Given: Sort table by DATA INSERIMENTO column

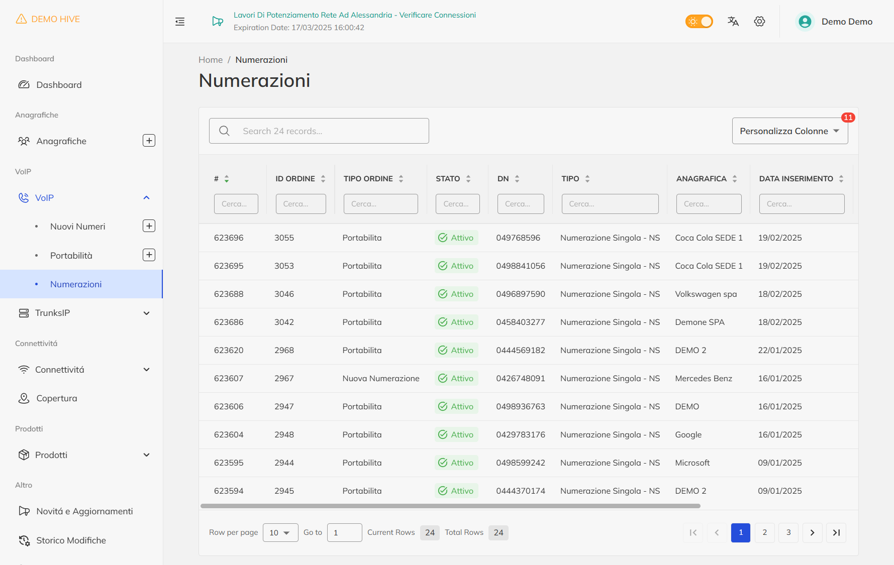Looking at the screenshot, I should (841, 179).
